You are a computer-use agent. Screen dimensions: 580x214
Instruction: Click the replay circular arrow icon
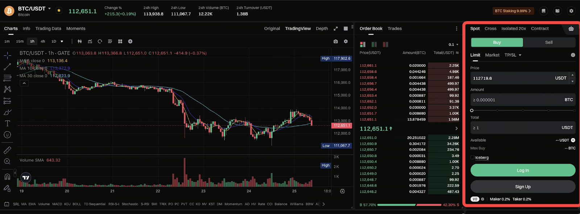(x=100, y=42)
